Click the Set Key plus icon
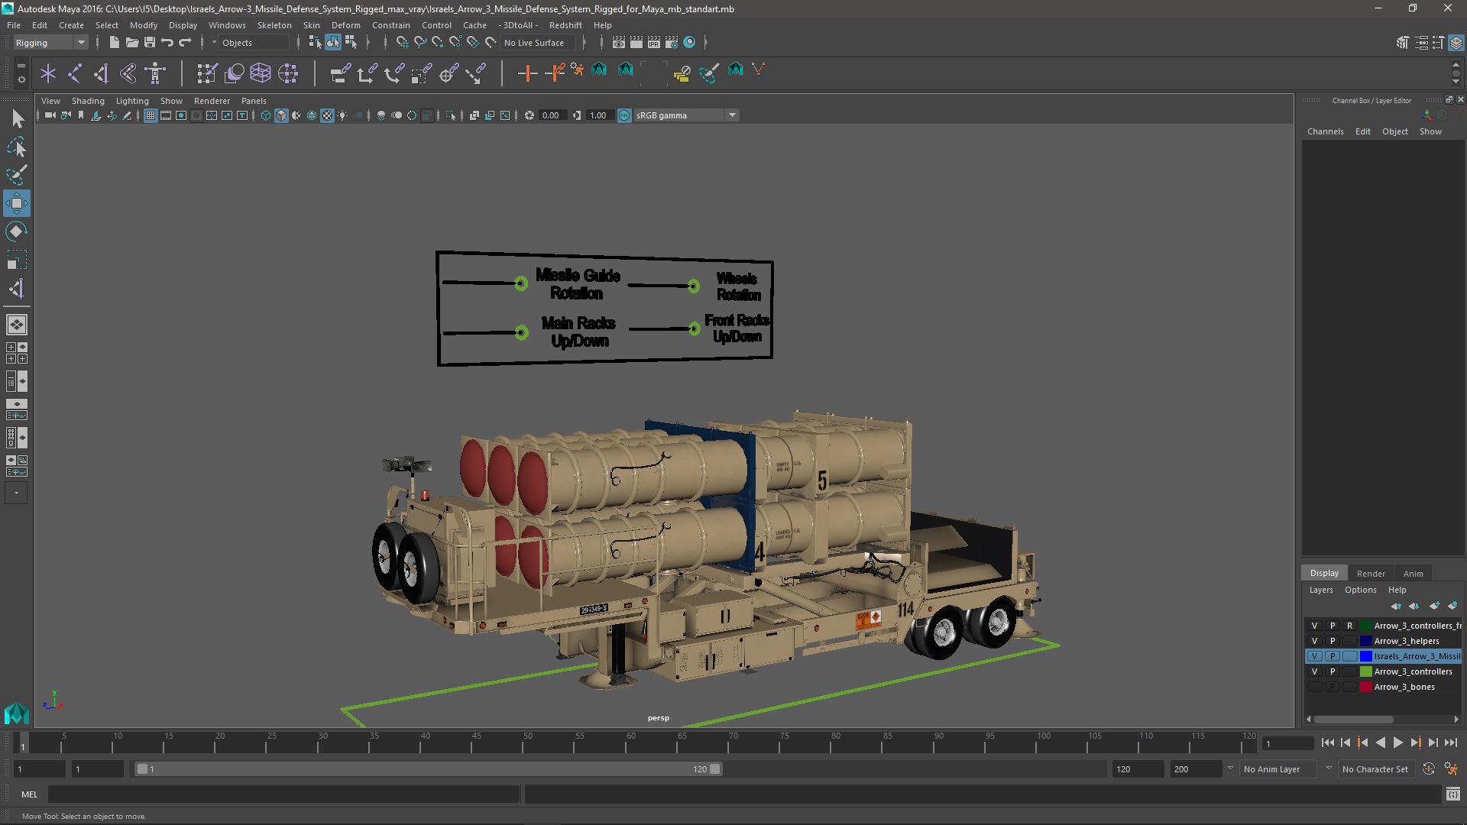The height and width of the screenshot is (825, 1467). coord(527,73)
